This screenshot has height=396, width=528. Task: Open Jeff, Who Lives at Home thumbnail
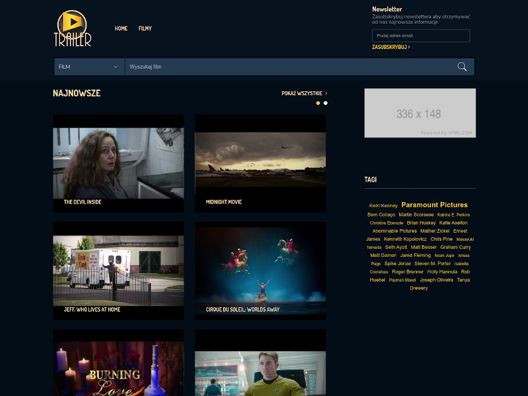118,270
